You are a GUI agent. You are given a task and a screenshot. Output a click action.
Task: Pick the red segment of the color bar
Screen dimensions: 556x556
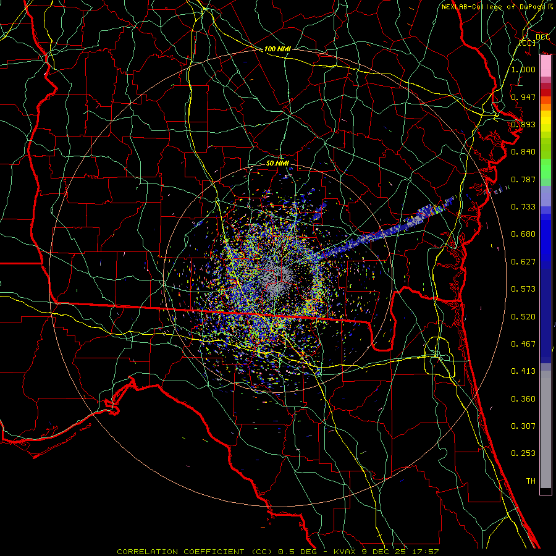[545, 93]
